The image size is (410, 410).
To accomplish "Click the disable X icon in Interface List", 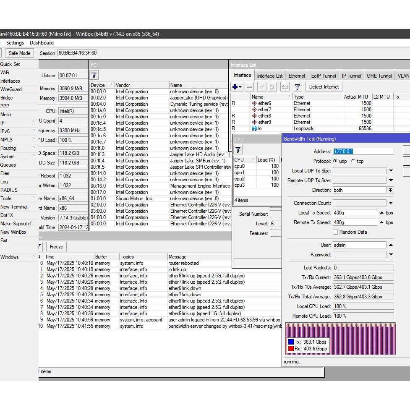I will [272, 87].
